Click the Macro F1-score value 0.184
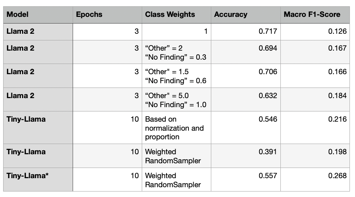The width and height of the screenshot is (355, 197). (337, 96)
